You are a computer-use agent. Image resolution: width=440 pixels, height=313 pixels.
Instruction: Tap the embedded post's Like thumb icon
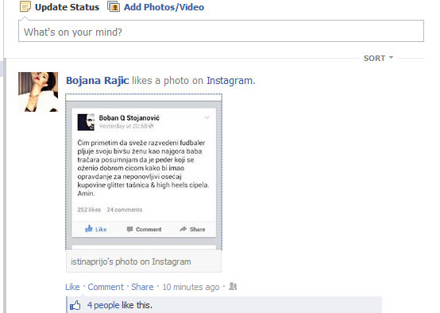pos(89,229)
